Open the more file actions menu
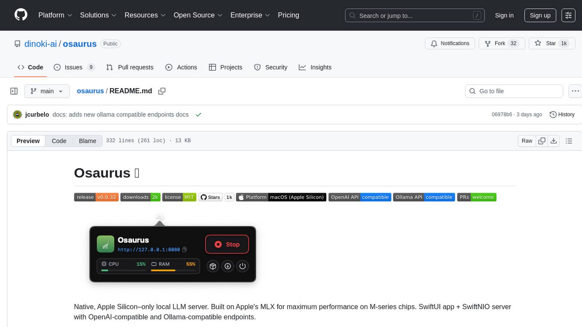 (x=575, y=91)
